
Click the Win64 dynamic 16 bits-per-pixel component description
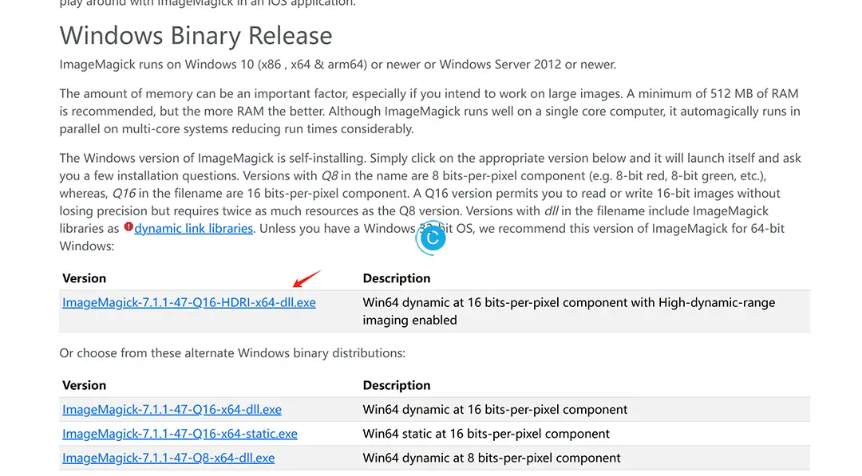pyautogui.click(x=495, y=410)
